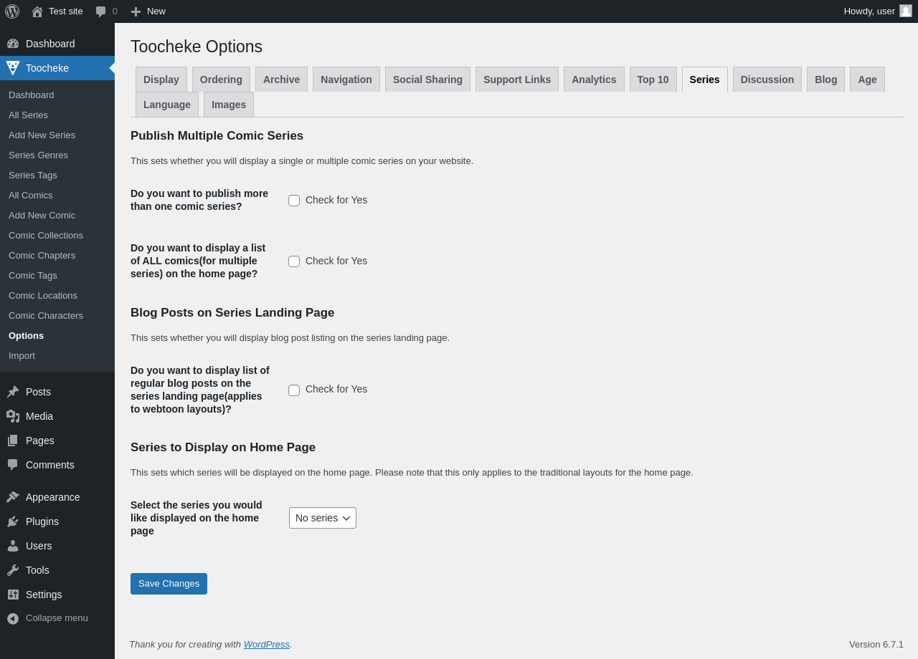Viewport: 918px width, 659px height.
Task: Check the display ALL comics on home option
Action: click(x=294, y=261)
